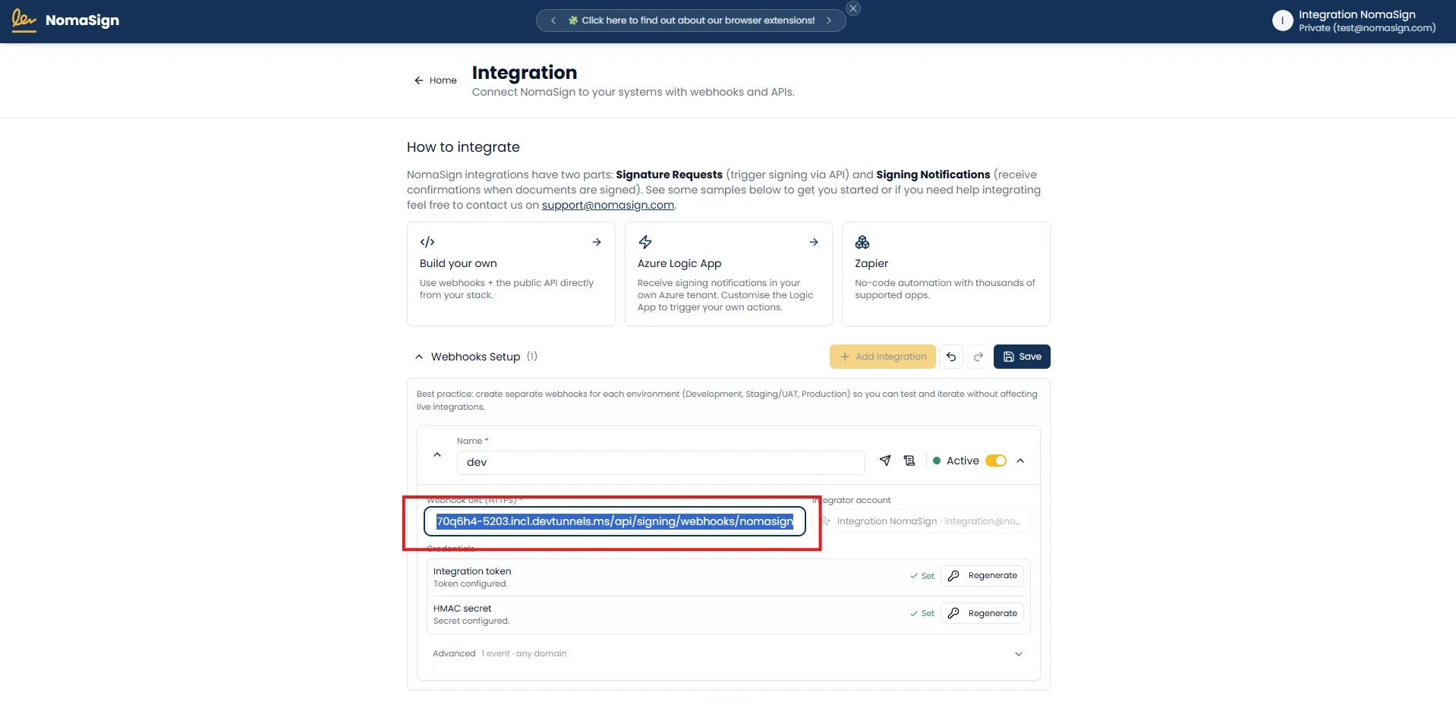This screenshot has height=714, width=1456.
Task: Click the 'Token configured.' text
Action: pos(471,583)
